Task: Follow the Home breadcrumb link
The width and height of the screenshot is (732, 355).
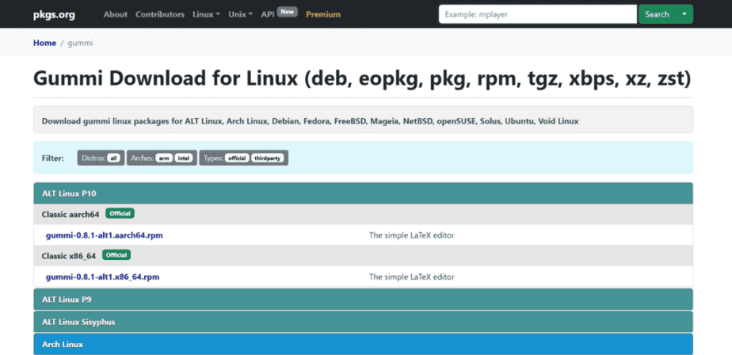Action: coord(45,43)
